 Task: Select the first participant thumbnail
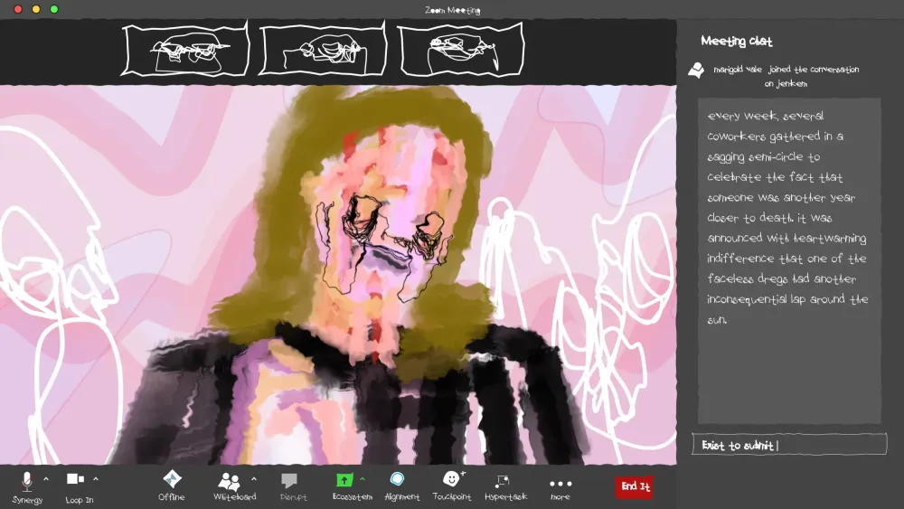184,49
